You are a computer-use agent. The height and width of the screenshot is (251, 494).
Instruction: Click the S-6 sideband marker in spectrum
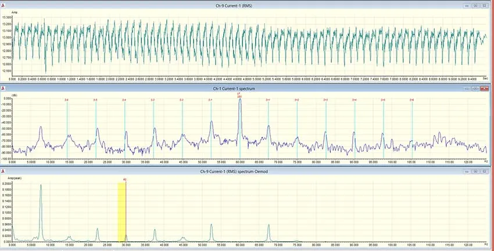tap(67, 100)
